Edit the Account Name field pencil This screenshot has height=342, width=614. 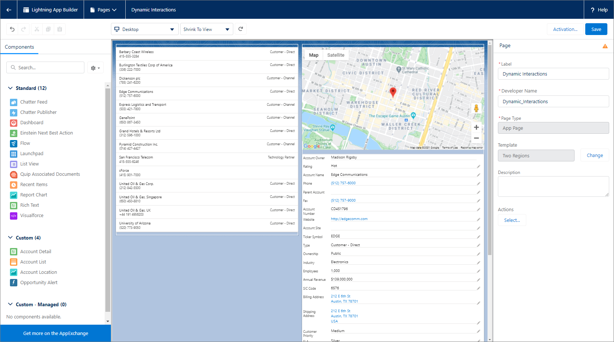pos(478,175)
